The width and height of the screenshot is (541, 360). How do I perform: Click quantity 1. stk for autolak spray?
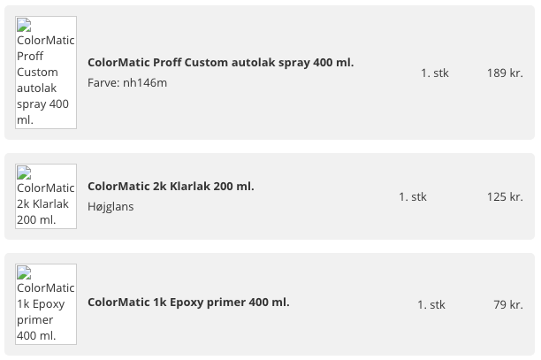(x=435, y=73)
